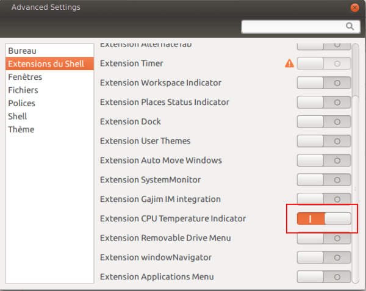Toggle the Auto Move Windows extension

pyautogui.click(x=324, y=160)
